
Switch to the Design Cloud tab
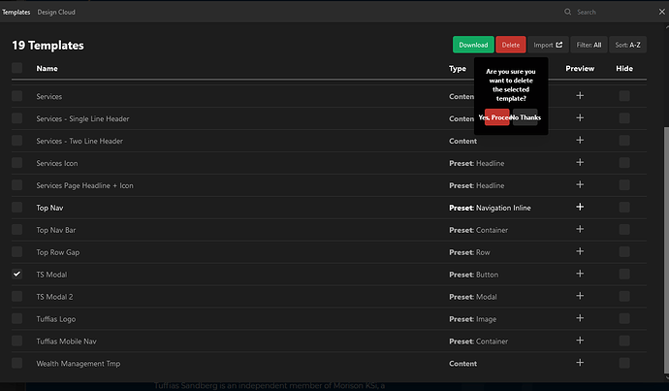click(x=56, y=12)
